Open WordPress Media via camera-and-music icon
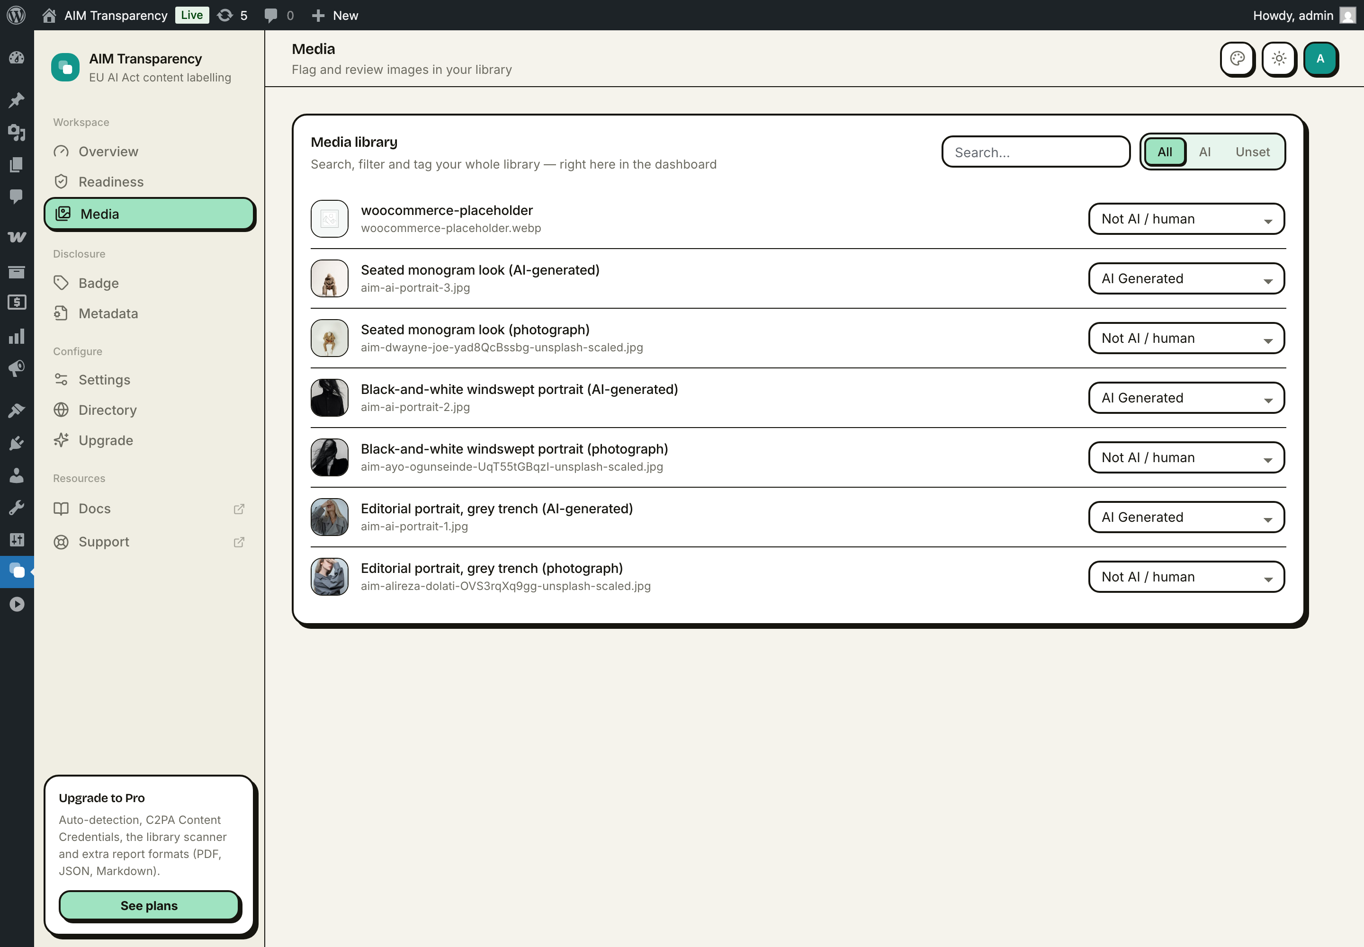 [x=17, y=132]
